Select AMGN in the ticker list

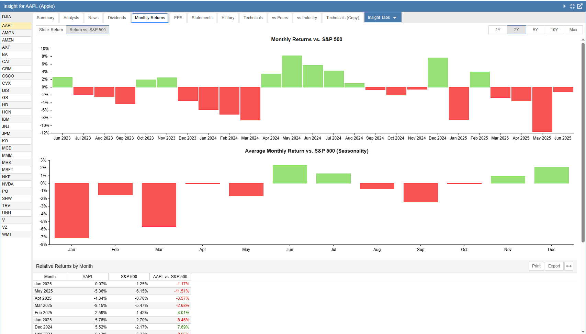point(16,33)
